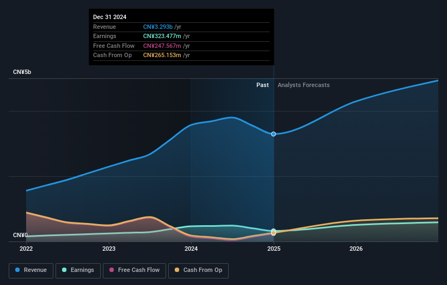The image size is (447, 285).
Task: Click the 2022 x-axis label
Action: (x=26, y=249)
